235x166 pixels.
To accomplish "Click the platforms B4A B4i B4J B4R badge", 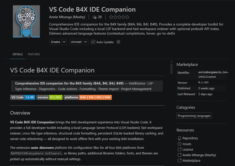I will point(88,97).
